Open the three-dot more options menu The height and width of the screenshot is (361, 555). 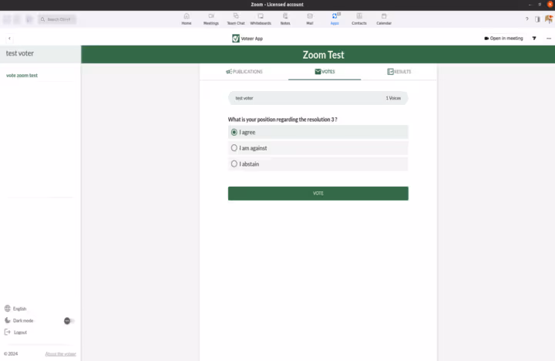click(549, 39)
